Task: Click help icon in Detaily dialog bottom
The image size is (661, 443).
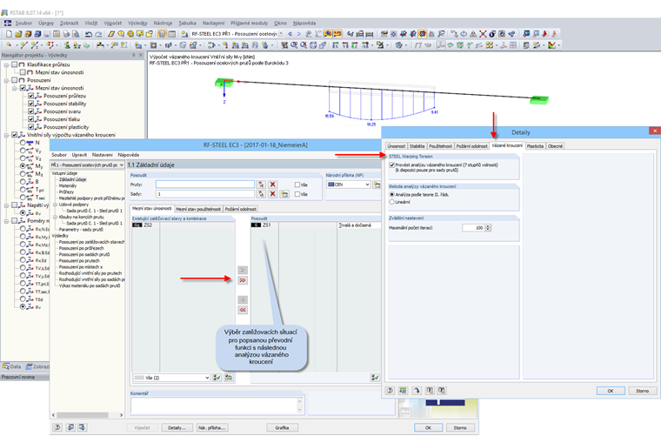Action: coord(391,391)
